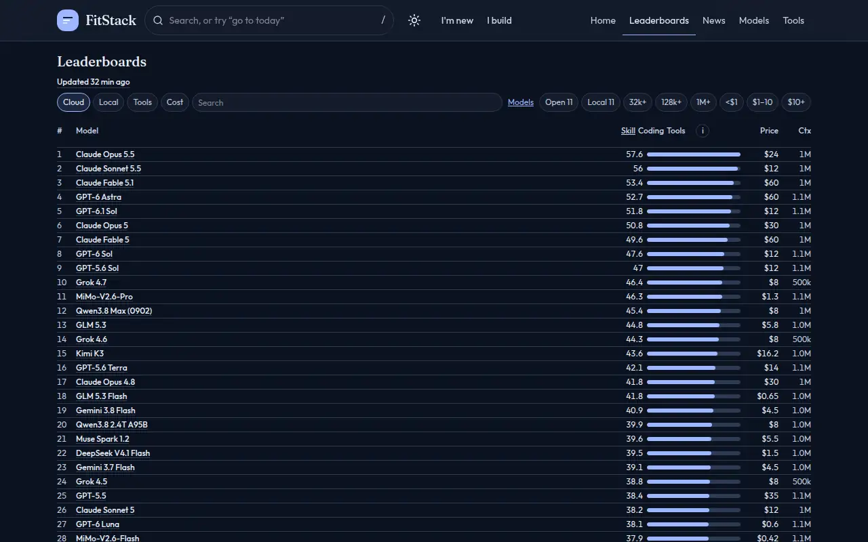Select the Cost filter chip
Image resolution: width=868 pixels, height=542 pixels.
click(x=175, y=102)
